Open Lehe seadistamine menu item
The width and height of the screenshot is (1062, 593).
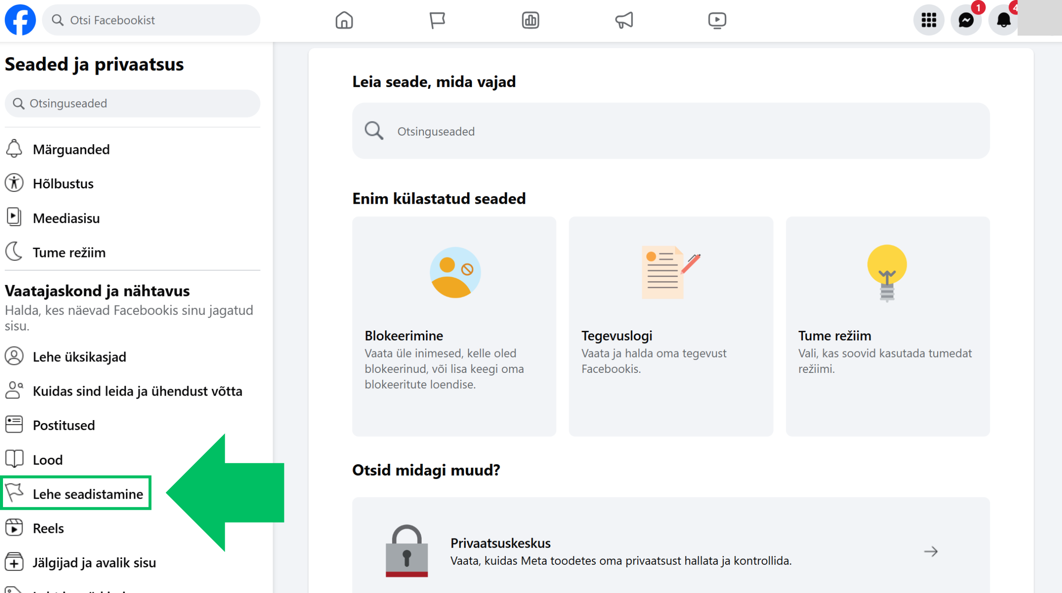87,494
